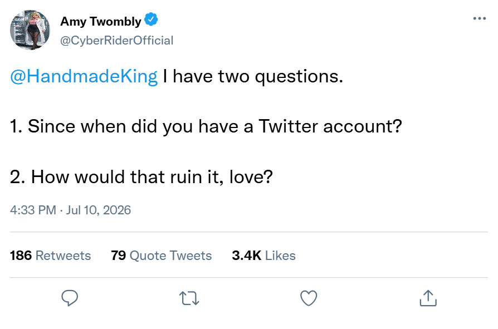Click the reply speech bubble icon

[70, 298]
